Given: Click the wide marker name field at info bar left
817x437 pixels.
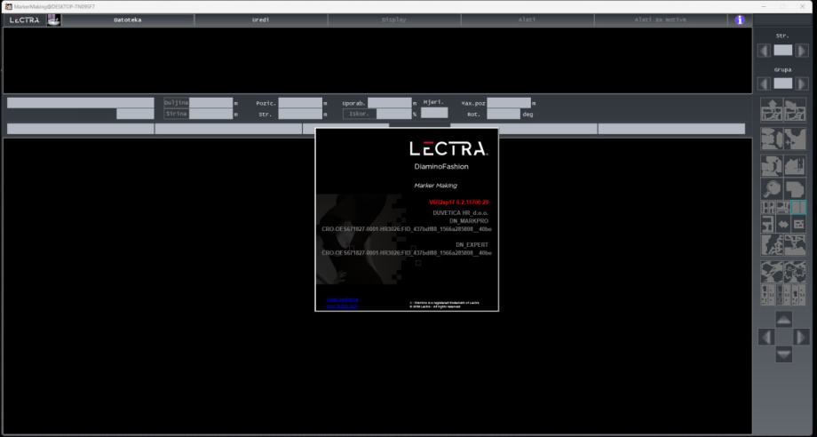Looking at the screenshot, I should click(81, 103).
